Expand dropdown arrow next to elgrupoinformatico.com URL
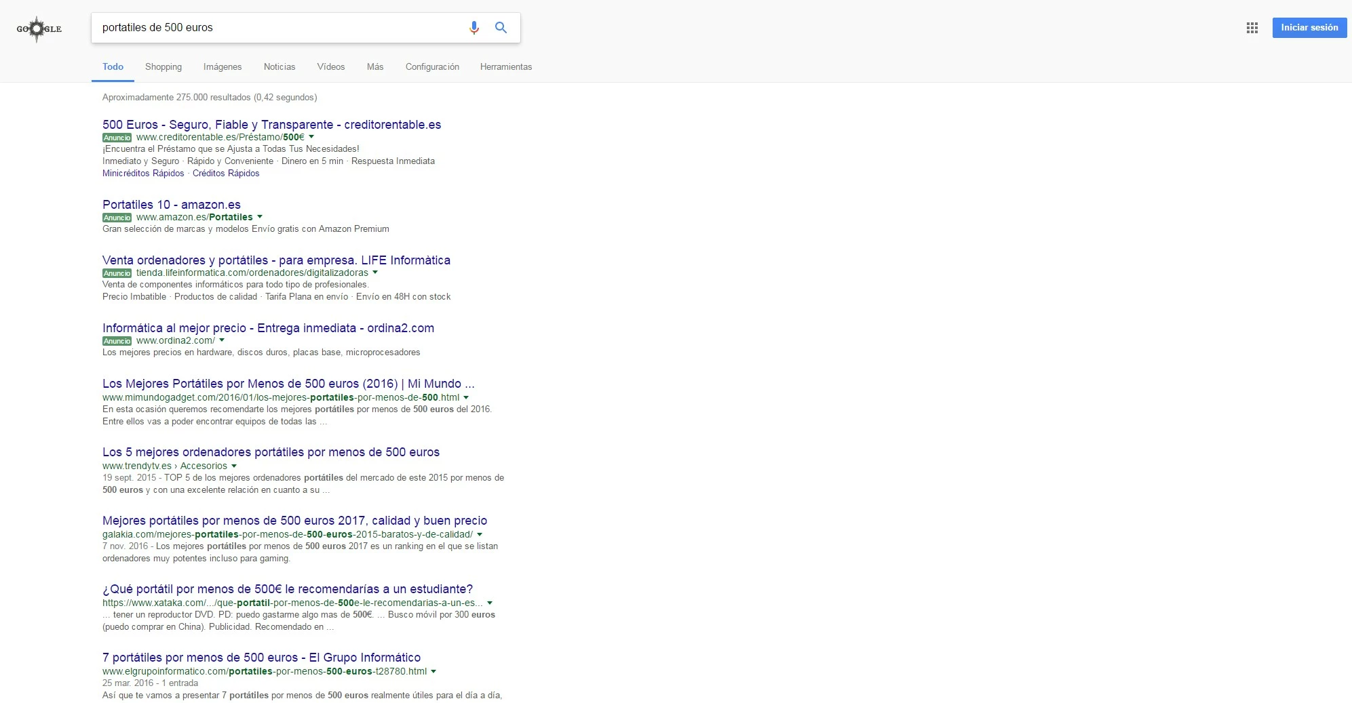This screenshot has height=703, width=1352. tap(433, 671)
